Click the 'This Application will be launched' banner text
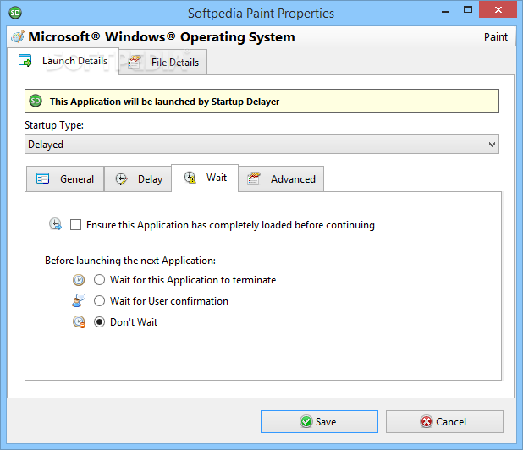Viewport: 523px width, 450px height. click(164, 102)
